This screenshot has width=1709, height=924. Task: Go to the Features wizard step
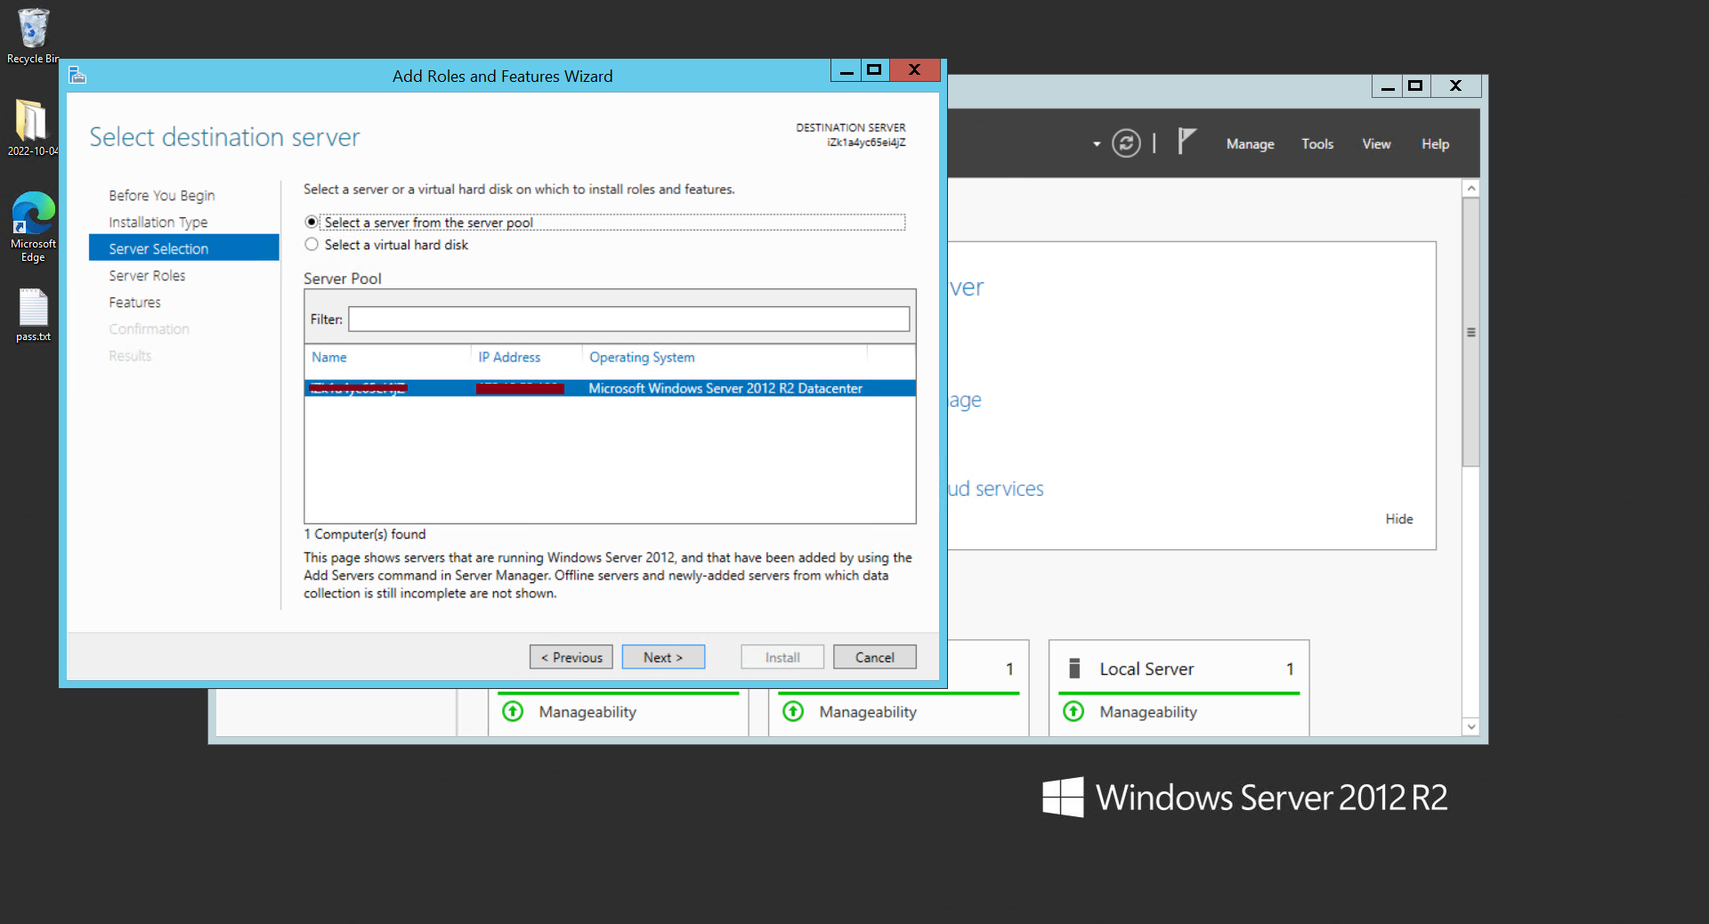click(135, 303)
